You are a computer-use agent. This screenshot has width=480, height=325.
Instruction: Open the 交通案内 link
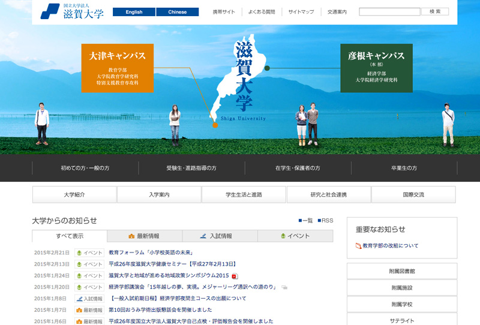pos(337,12)
